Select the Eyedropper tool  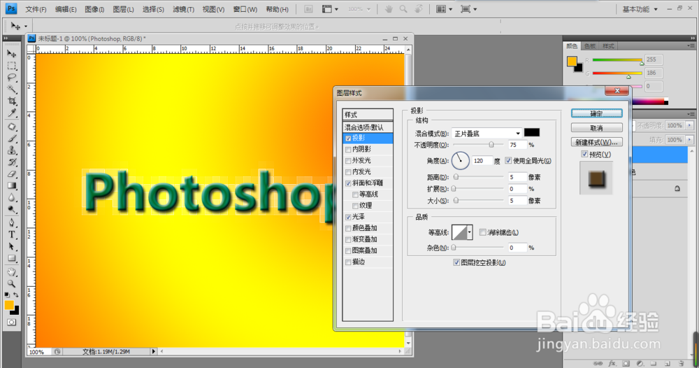[x=12, y=113]
